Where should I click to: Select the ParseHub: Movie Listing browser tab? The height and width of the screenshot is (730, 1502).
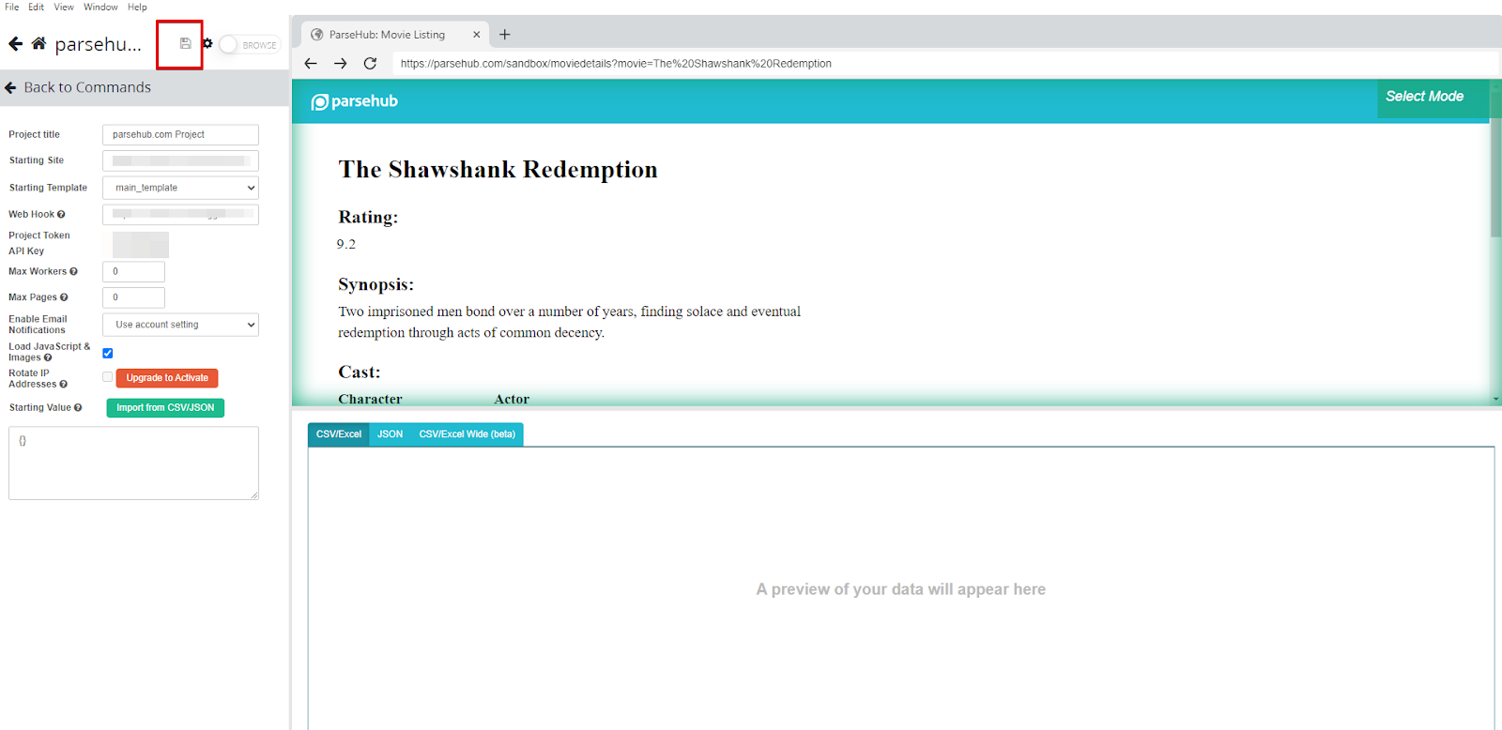pos(395,35)
